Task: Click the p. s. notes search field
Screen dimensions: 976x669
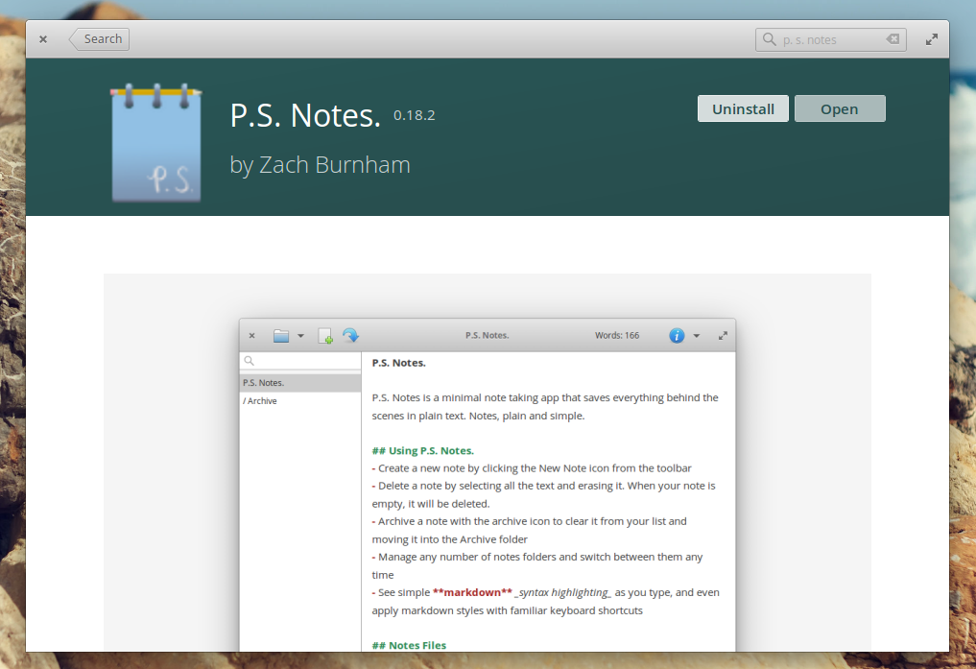Action: click(830, 38)
